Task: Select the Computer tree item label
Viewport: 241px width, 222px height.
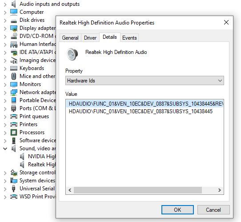Action: click(x=32, y=12)
